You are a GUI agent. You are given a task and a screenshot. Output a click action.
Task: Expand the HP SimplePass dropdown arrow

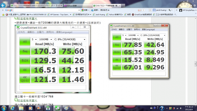tap(196, 10)
